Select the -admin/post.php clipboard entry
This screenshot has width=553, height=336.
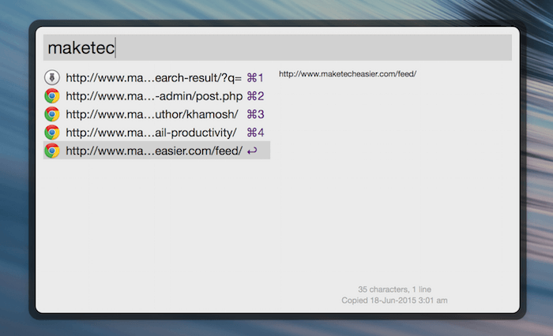click(153, 96)
